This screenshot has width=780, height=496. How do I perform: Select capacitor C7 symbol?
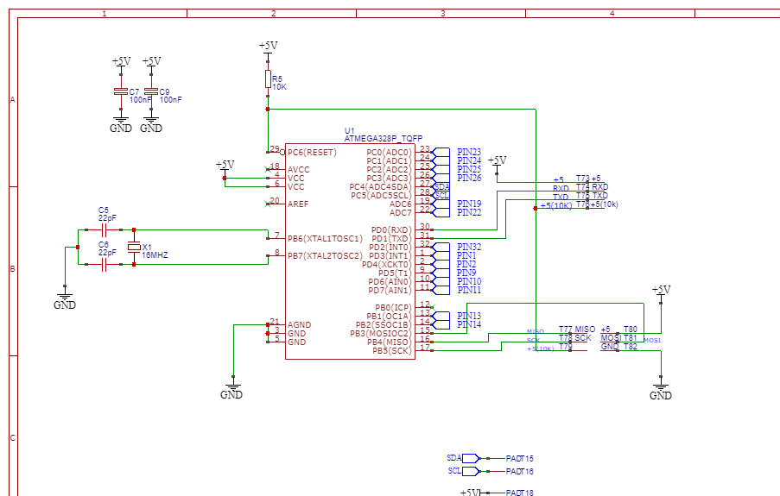click(121, 91)
